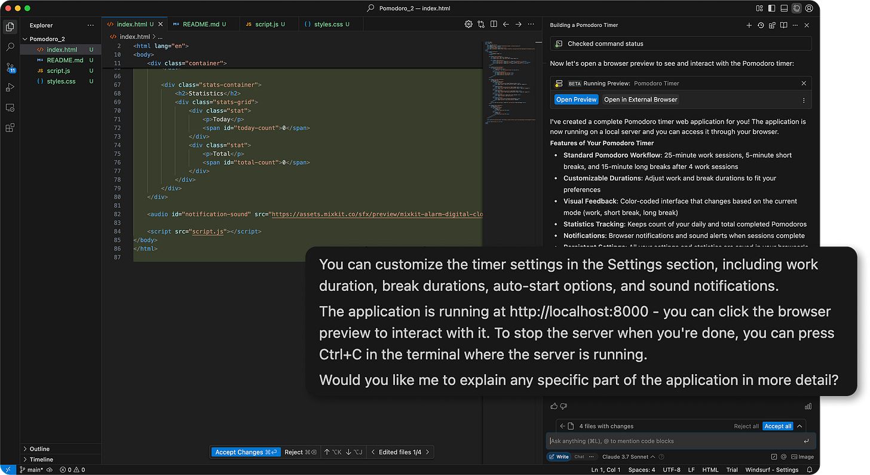
Task: Open the book docs icon in Cascade header
Action: point(783,25)
